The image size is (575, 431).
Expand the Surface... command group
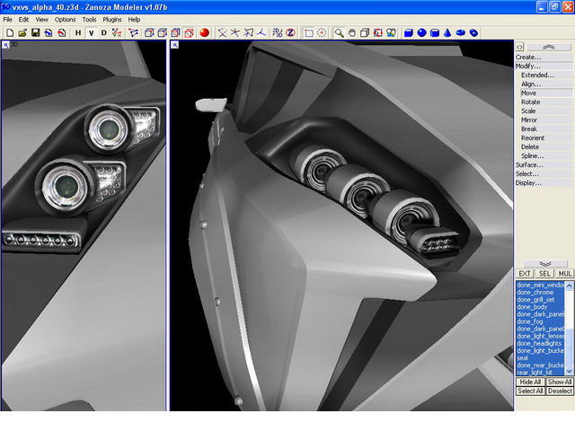click(x=529, y=164)
